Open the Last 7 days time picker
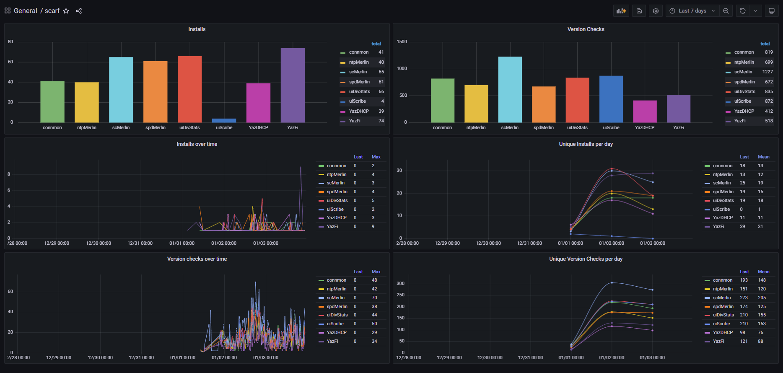This screenshot has height=373, width=783. click(692, 11)
